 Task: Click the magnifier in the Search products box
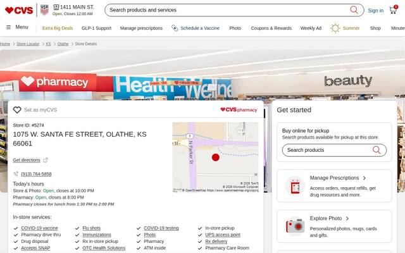[x=377, y=150]
